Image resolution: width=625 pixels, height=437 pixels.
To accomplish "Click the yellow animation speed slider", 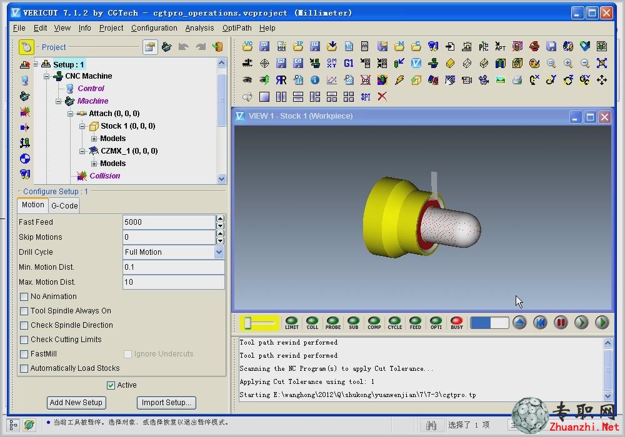I will [x=259, y=323].
